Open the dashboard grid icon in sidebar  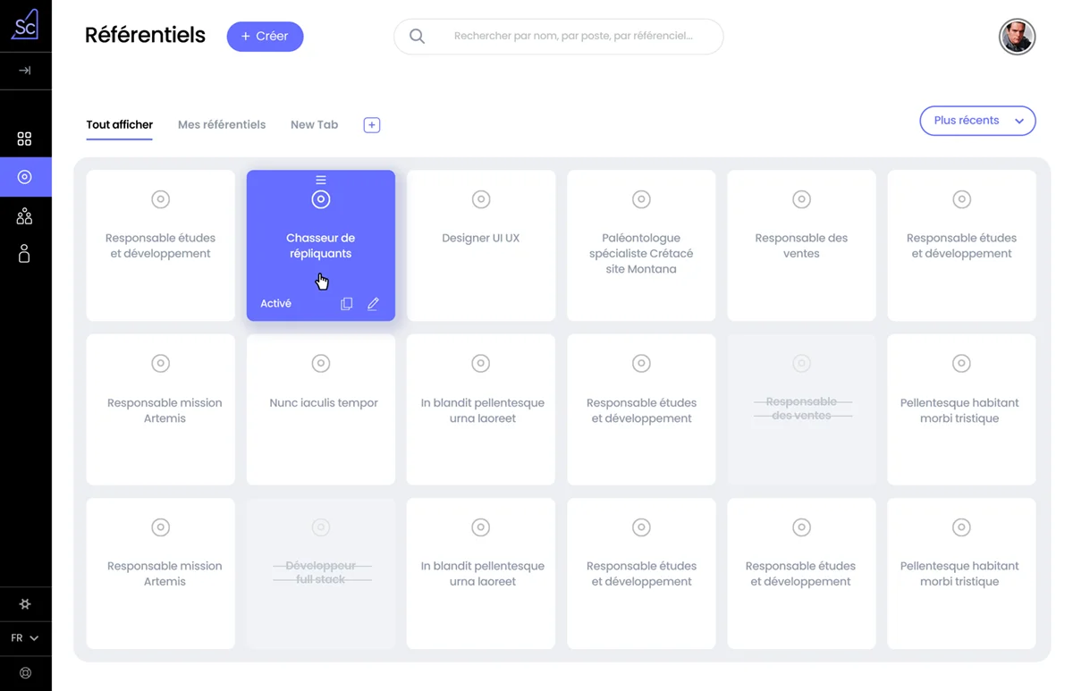pyautogui.click(x=25, y=139)
